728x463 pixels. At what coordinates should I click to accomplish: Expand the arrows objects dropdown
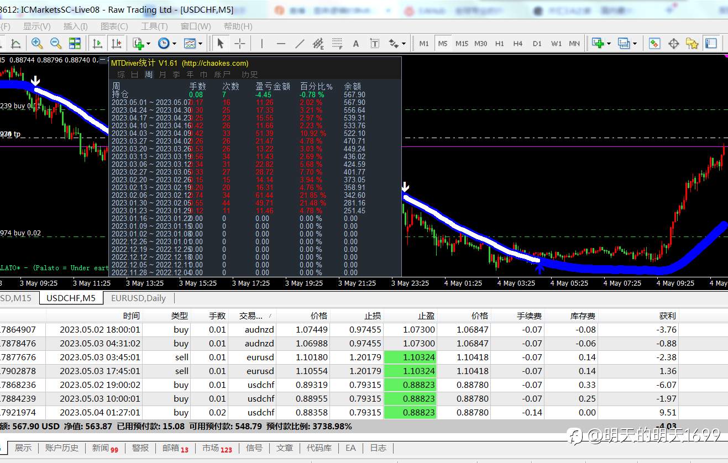pos(404,44)
